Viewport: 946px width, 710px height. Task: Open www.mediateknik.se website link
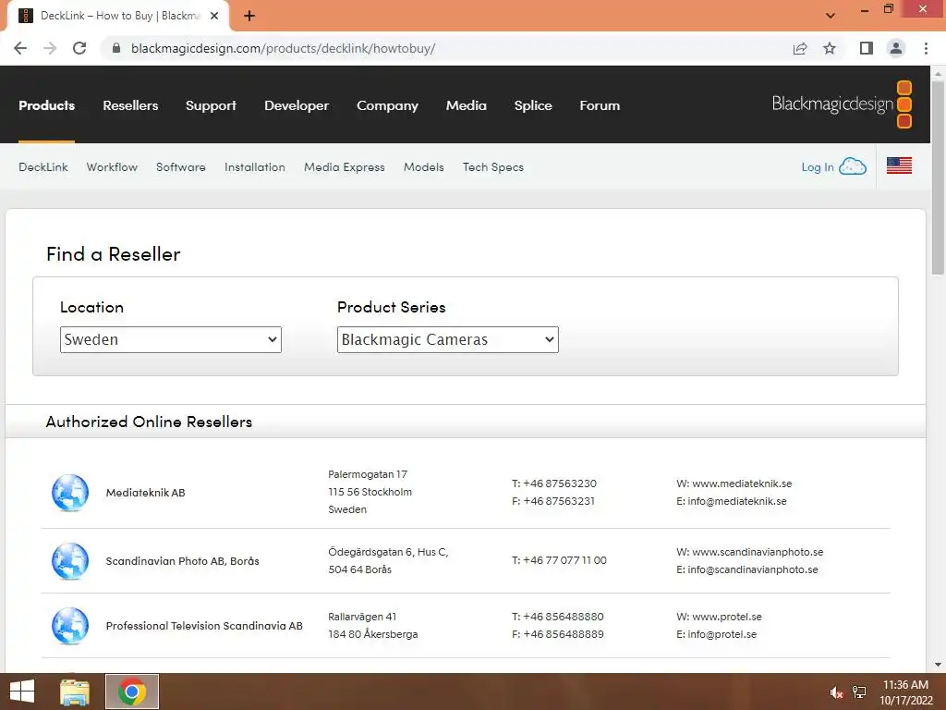tap(742, 484)
